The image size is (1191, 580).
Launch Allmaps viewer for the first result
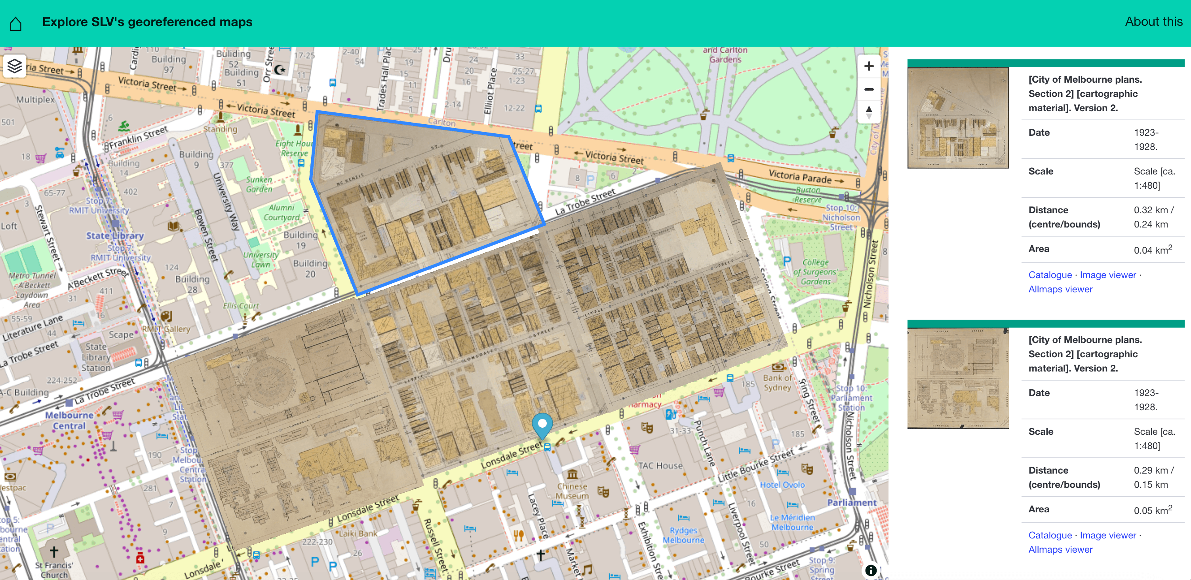coord(1060,289)
